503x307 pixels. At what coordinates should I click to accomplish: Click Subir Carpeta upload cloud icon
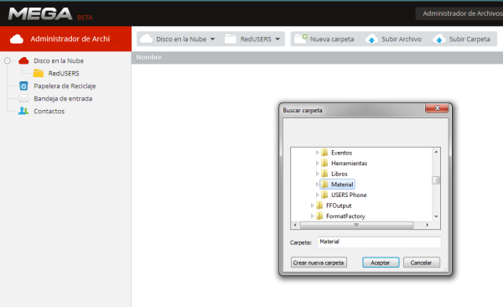click(438, 39)
